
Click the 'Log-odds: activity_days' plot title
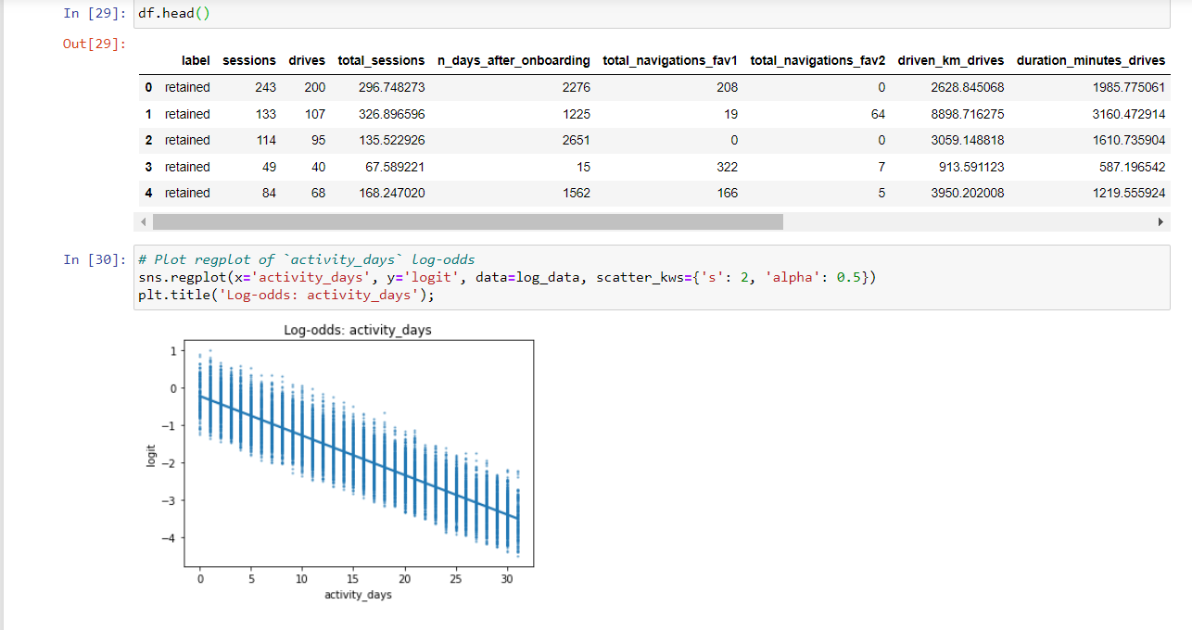(357, 330)
